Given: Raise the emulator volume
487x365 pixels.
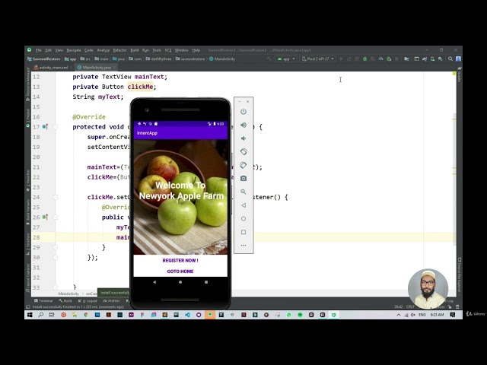Looking at the screenshot, I should click(x=243, y=125).
